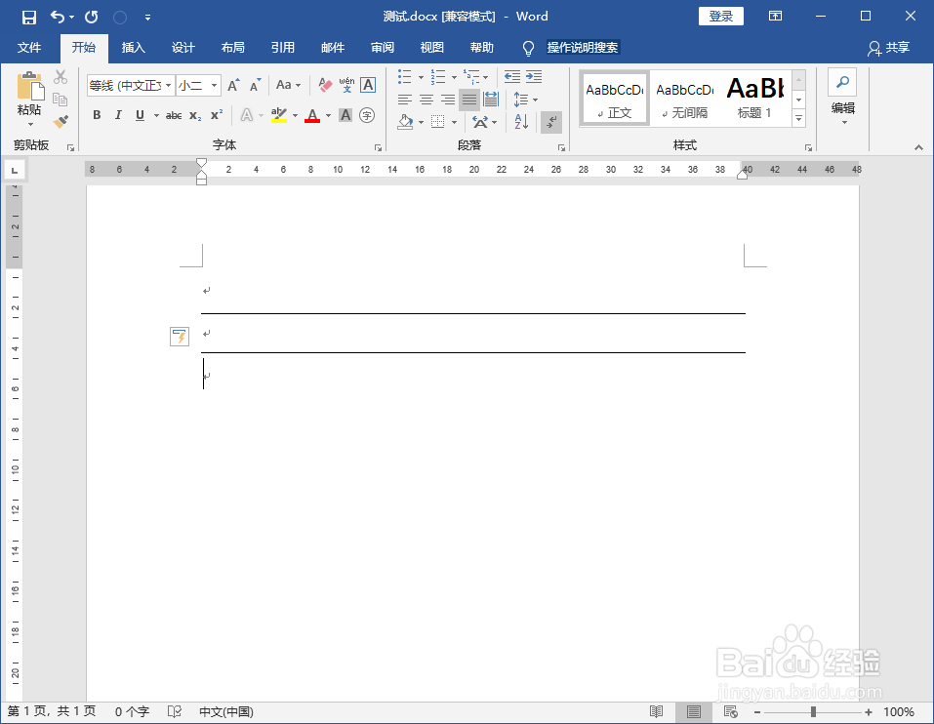
Task: Switch to the 布局 tab
Action: [x=233, y=48]
